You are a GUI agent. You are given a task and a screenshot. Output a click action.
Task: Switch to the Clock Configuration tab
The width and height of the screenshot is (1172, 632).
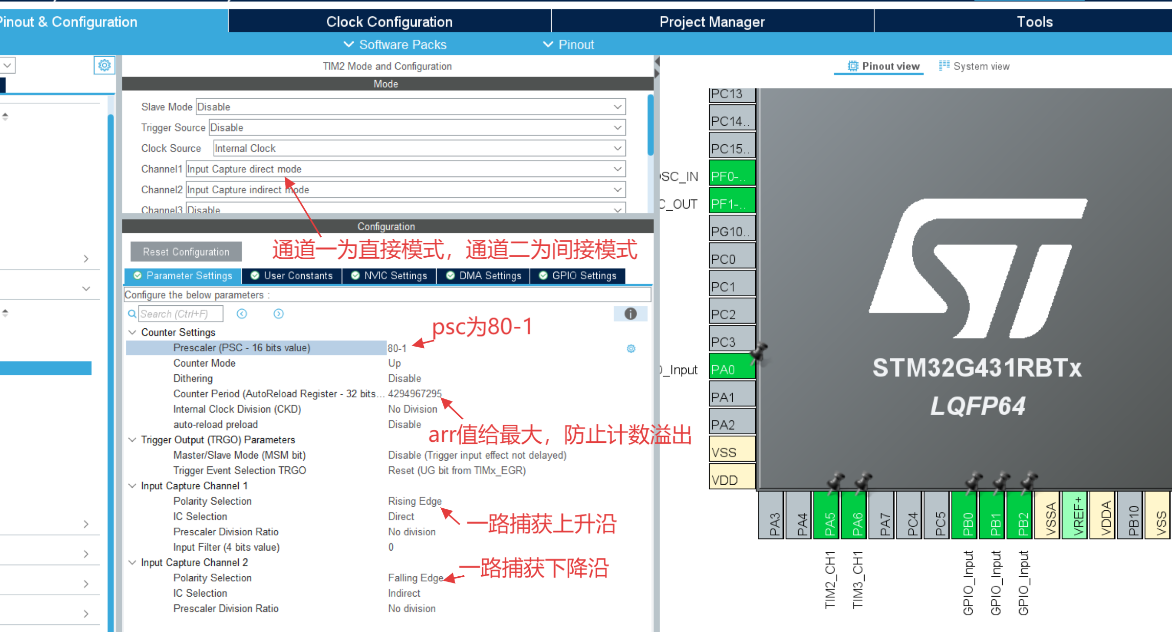point(389,21)
